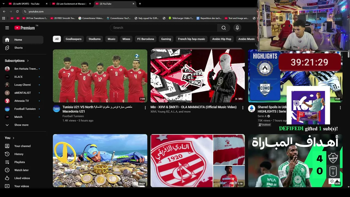The height and width of the screenshot is (197, 350).
Task: Open the Subscriptions section header chevron
Action: [28, 61]
